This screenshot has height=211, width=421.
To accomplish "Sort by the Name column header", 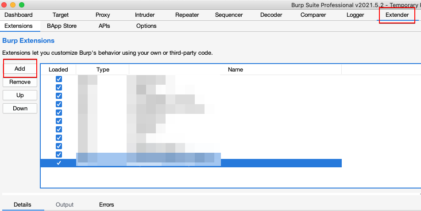I will point(236,70).
